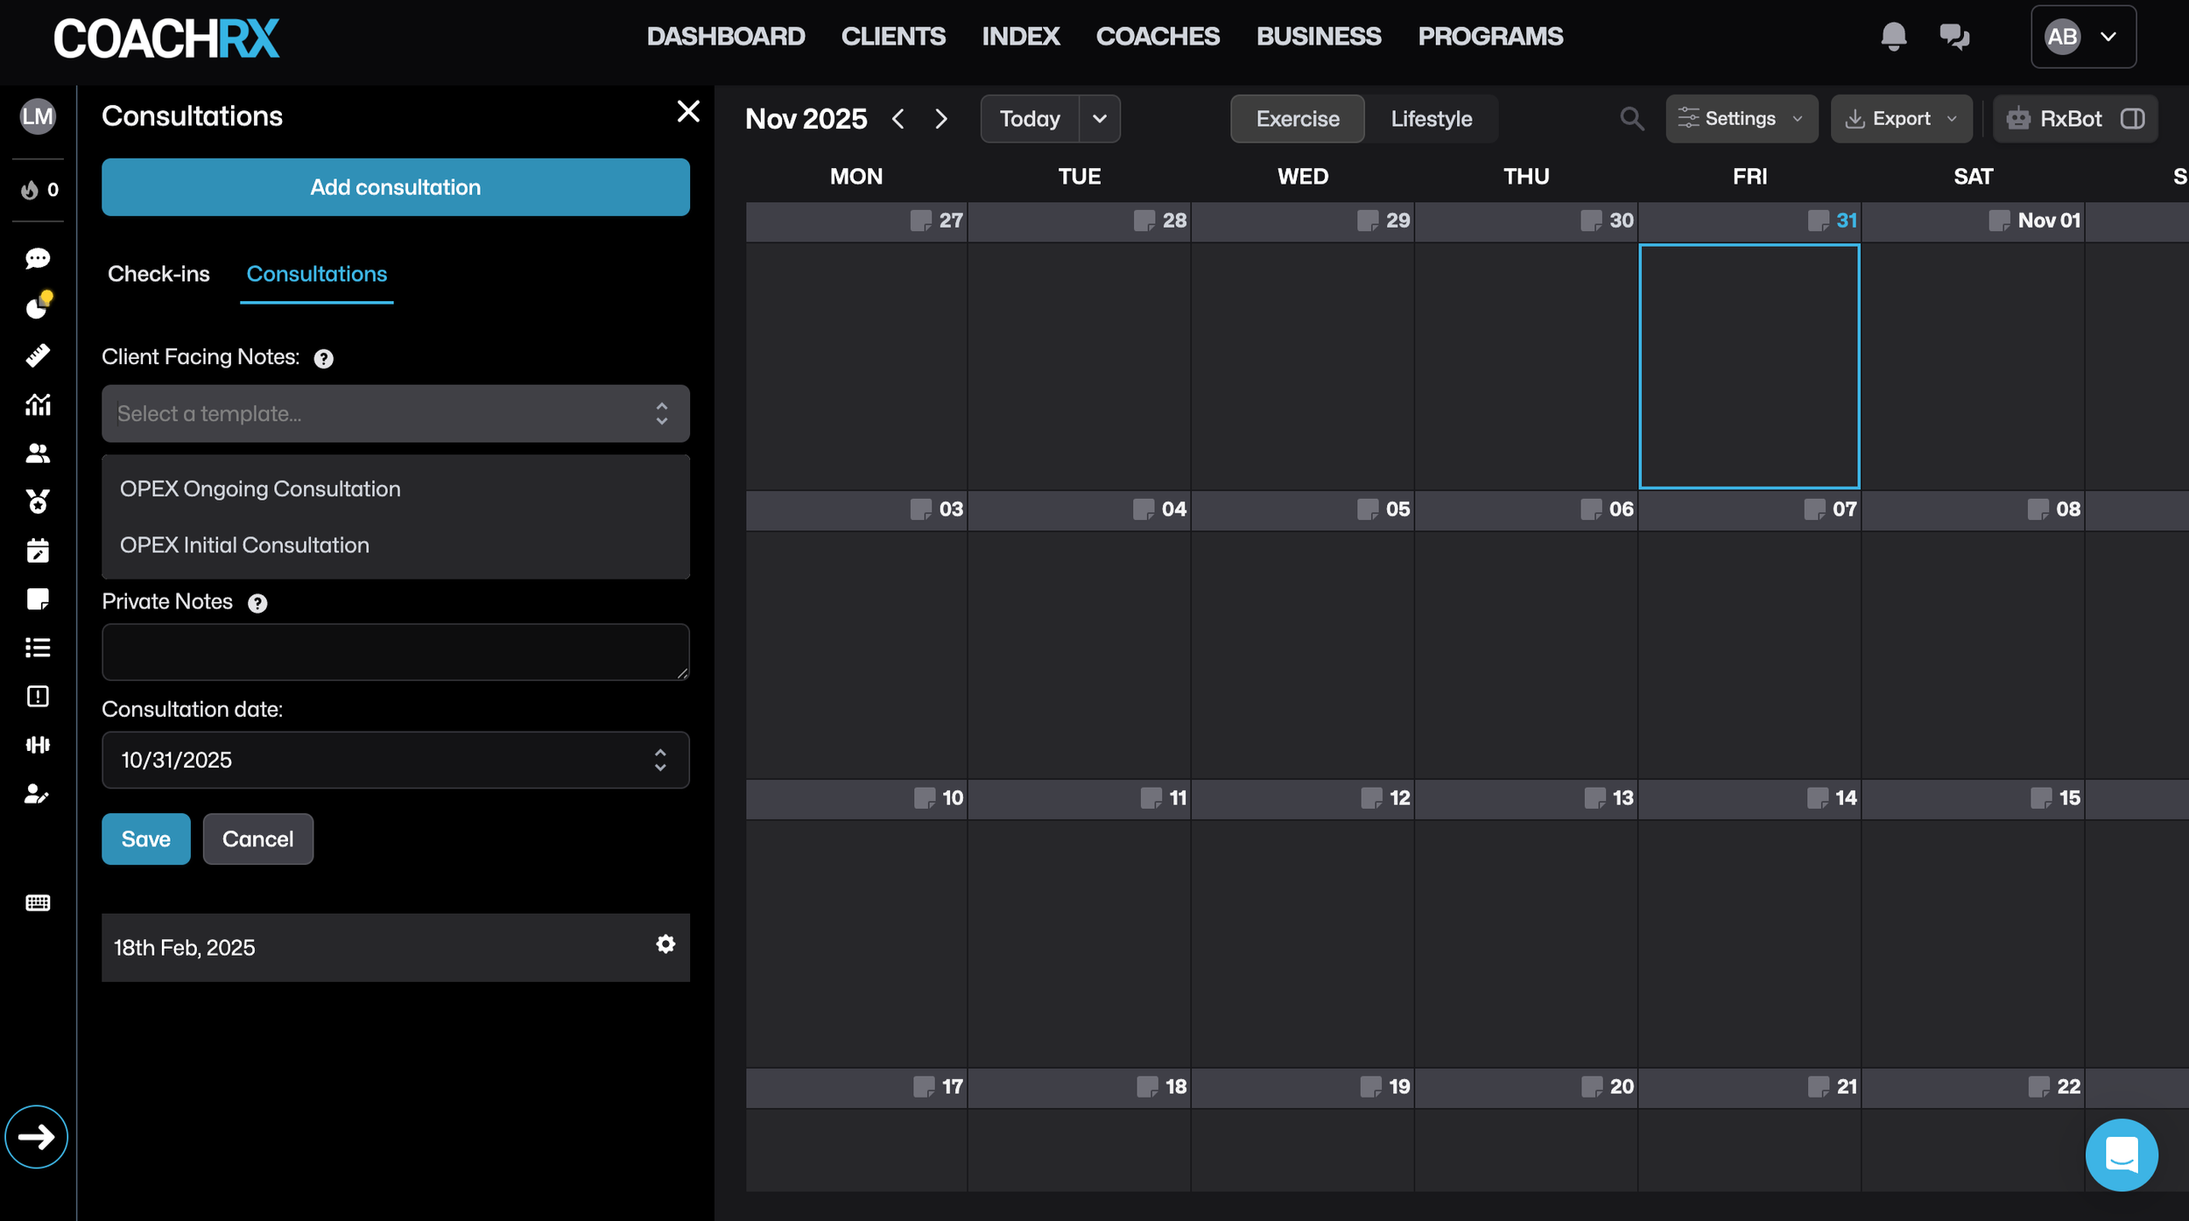2189x1221 pixels.
Task: Toggle the RxBot side panel
Action: coord(2074,118)
